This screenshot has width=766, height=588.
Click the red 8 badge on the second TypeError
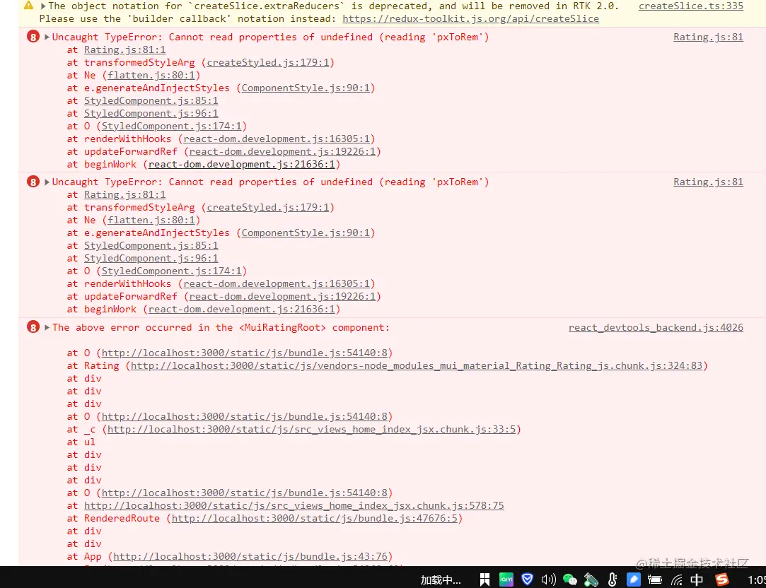tap(33, 182)
